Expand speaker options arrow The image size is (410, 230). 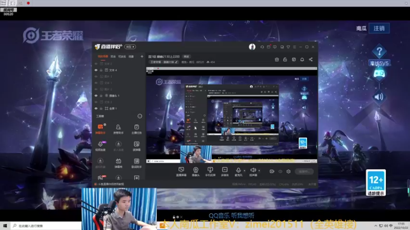coord(259,171)
